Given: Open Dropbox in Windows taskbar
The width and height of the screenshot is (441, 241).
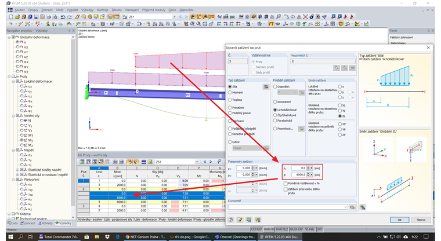Looking at the screenshot, I should point(107,237).
